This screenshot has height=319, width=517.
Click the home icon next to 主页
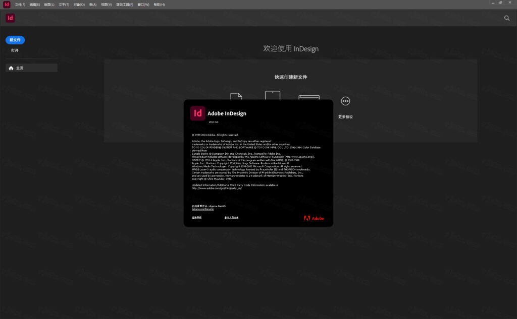[11, 67]
